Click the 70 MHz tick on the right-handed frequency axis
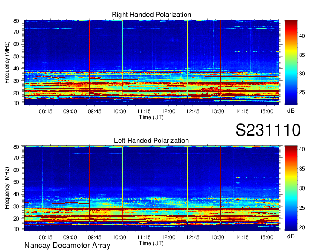Viewport: 310px width, 251px height. coord(16,32)
